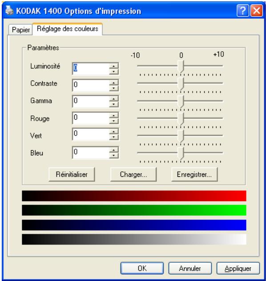The height and width of the screenshot is (281, 266).
Task: Click the green gradient preview bar
Action: click(x=134, y=210)
